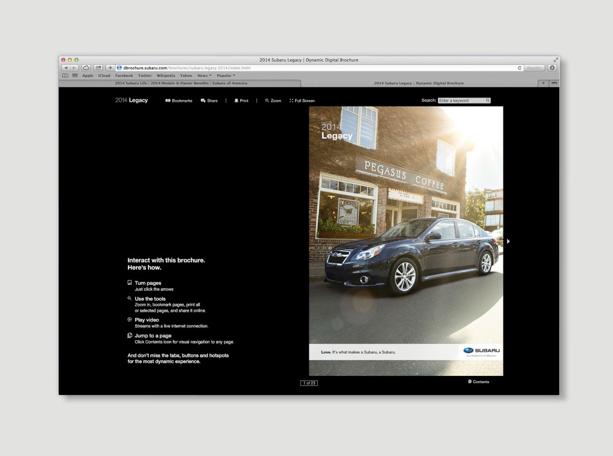The height and width of the screenshot is (456, 613).
Task: Click the search magnifier icon
Action: [x=488, y=101]
